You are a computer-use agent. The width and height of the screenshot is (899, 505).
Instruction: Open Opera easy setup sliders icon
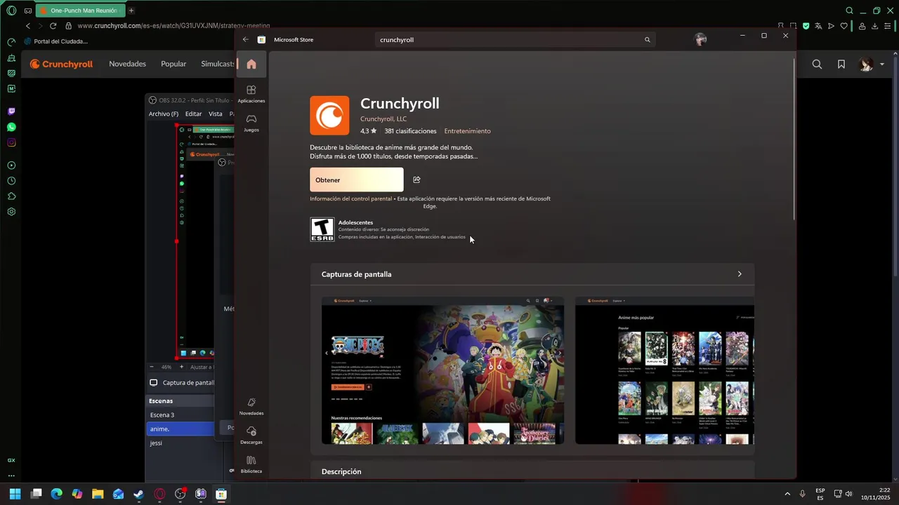[888, 26]
